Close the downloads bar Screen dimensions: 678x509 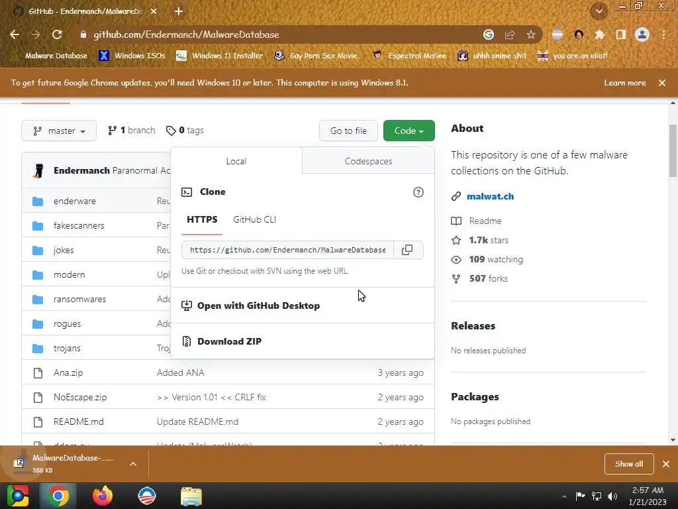[x=666, y=464]
